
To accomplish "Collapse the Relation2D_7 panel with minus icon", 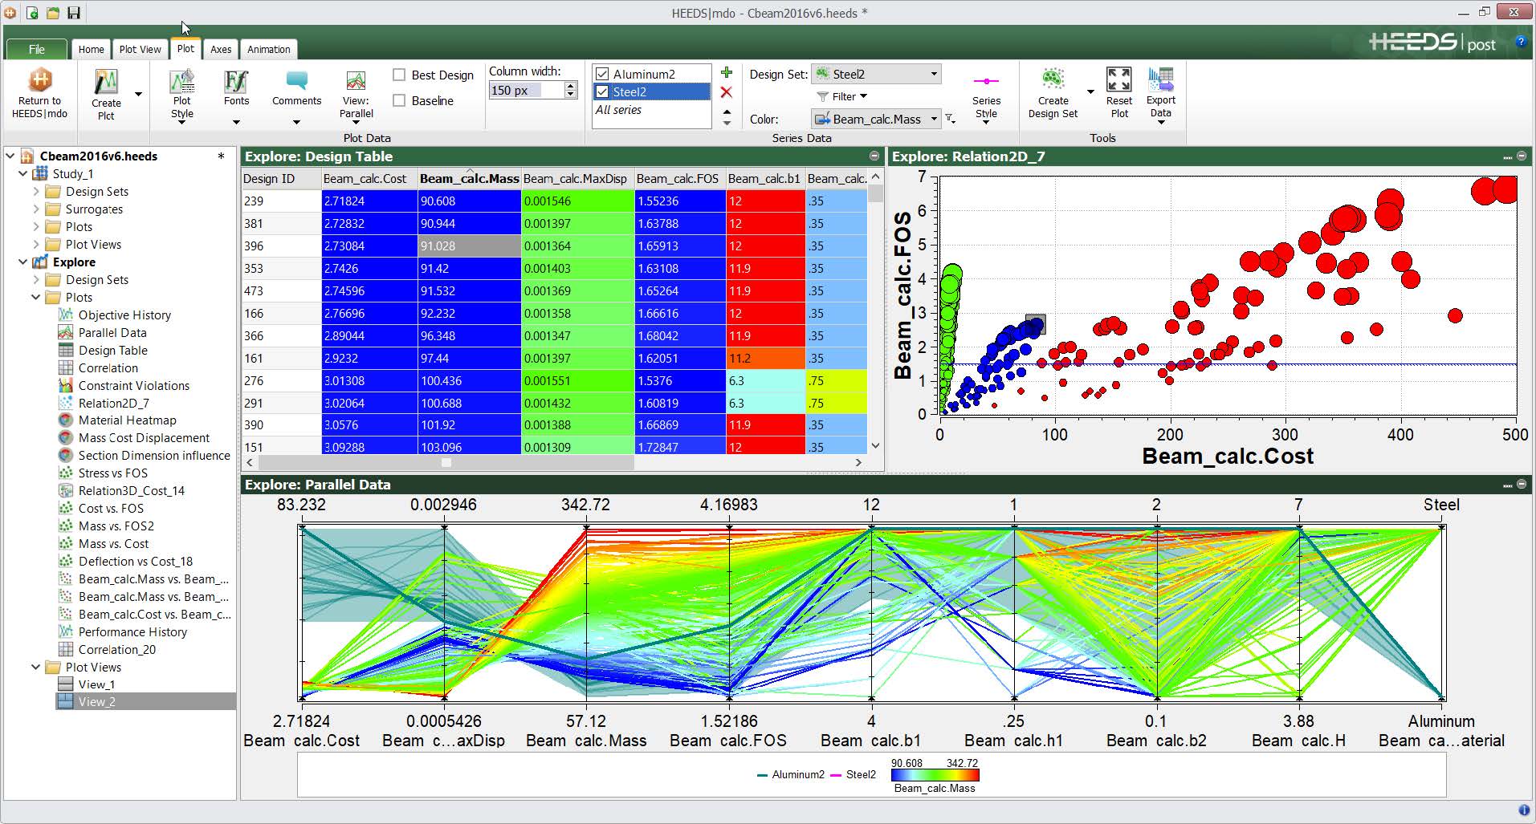I will coord(1521,156).
